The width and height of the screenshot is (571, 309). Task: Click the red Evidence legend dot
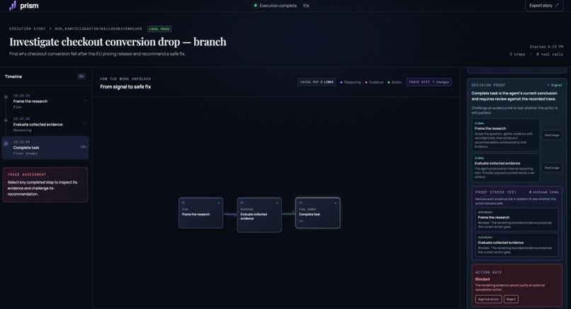coord(366,82)
